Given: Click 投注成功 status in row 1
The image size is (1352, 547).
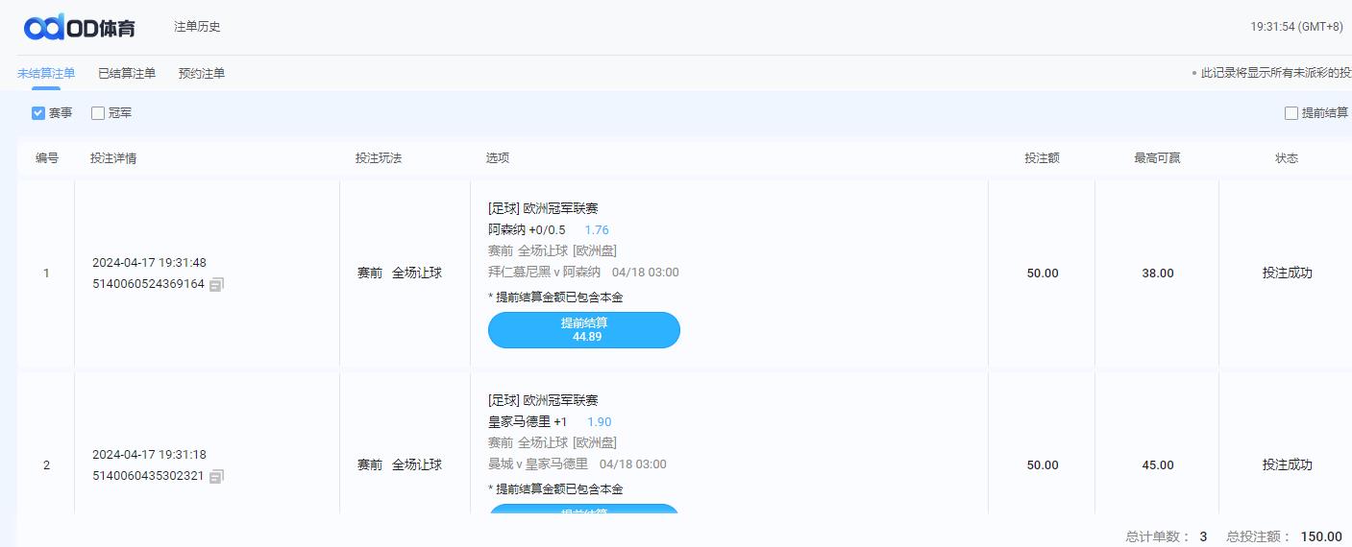Looking at the screenshot, I should tap(1287, 273).
